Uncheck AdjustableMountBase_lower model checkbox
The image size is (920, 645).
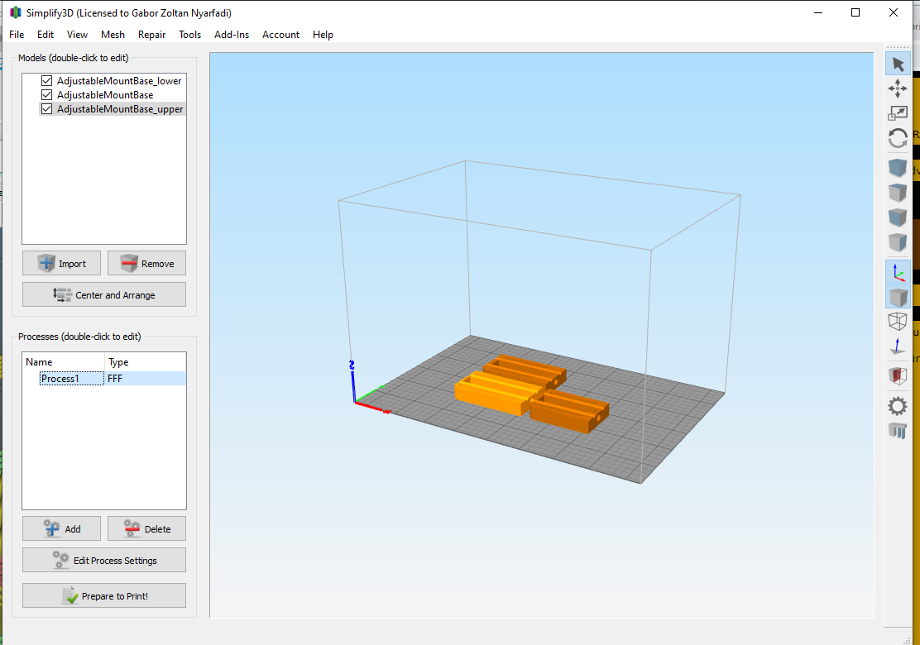(47, 80)
